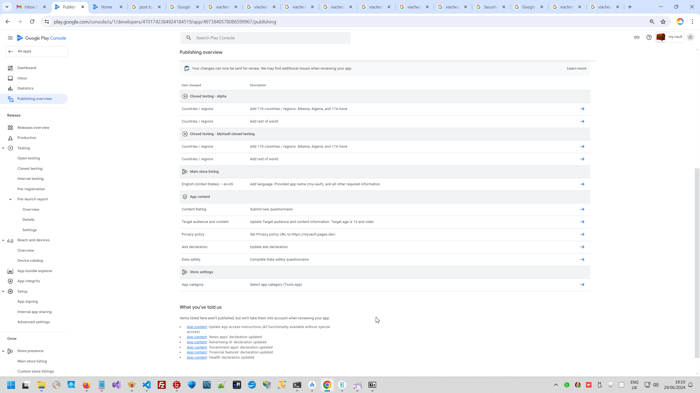This screenshot has height=393, width=700.
Task: Open my-vault account menu
Action: coord(670,37)
